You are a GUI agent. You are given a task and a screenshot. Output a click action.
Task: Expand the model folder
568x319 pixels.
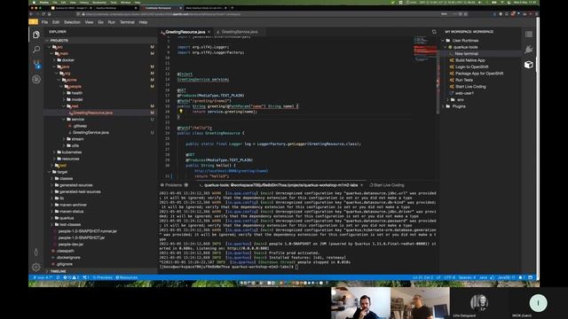(77, 99)
